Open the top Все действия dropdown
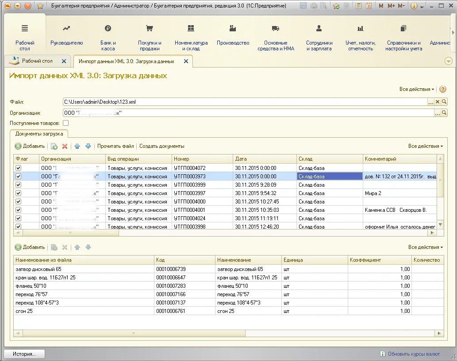457x361 pixels. [x=416, y=89]
